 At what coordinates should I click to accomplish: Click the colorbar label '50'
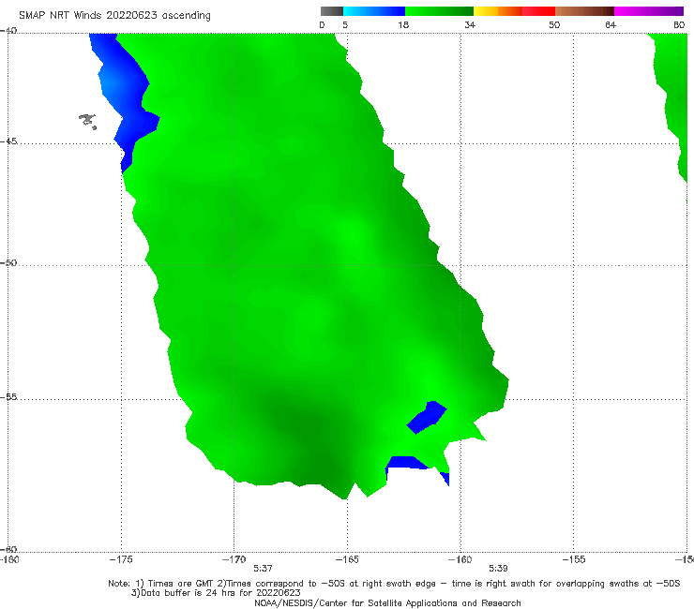point(554,25)
